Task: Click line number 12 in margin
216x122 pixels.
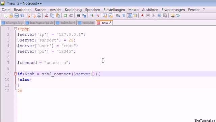Action: coord(7,91)
